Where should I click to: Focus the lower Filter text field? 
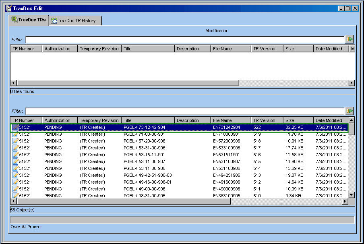[185, 111]
